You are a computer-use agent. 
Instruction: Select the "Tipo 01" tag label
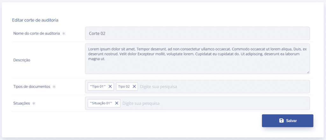pos(98,87)
